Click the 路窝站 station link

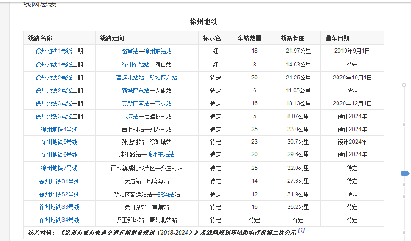[130, 51]
